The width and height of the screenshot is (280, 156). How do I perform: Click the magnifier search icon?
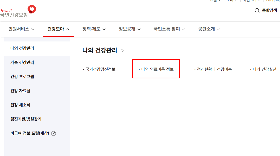point(257,11)
